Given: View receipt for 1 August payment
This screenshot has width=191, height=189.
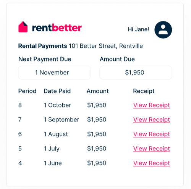Looking at the screenshot, I should tap(152, 134).
